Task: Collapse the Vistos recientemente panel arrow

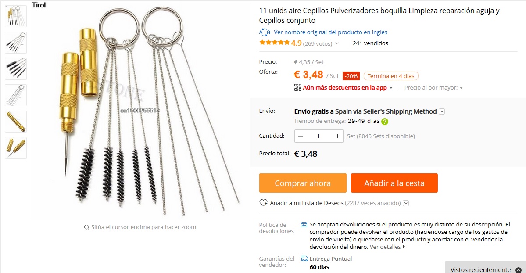Action: 518,270
